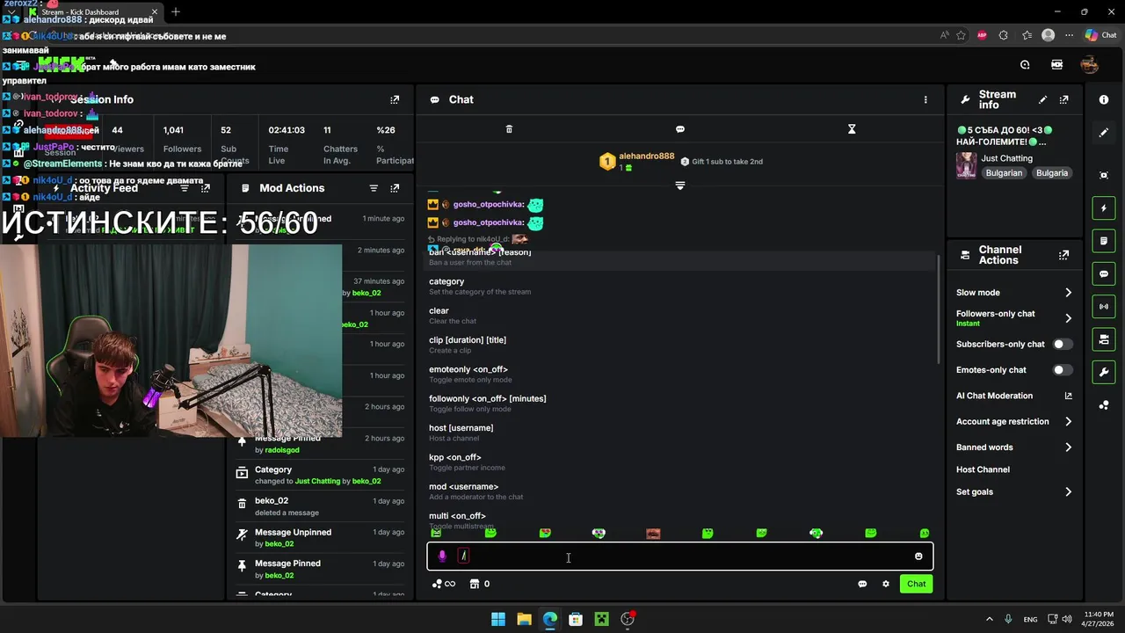Viewport: 1125px width, 633px height.
Task: Select the emoteonly <on_off> command
Action: (680, 374)
